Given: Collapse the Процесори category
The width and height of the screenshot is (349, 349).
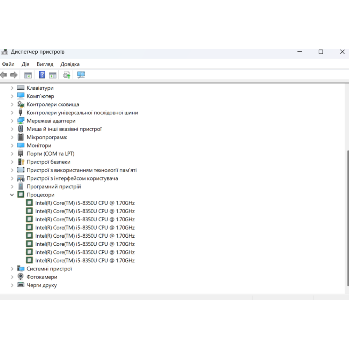Looking at the screenshot, I should [12, 195].
